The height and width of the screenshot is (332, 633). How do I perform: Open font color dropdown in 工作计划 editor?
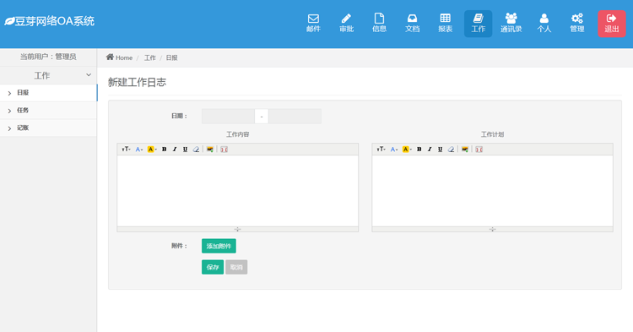394,149
